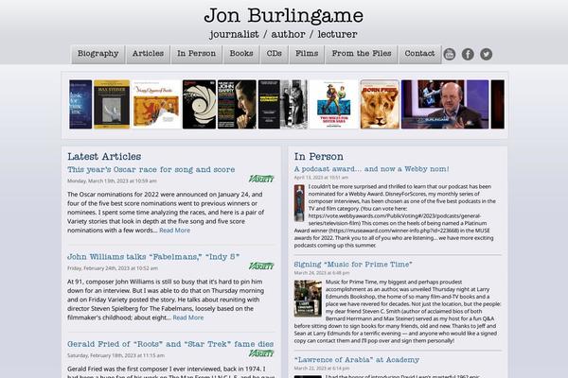
Task: Select the Films menu item
Action: point(307,54)
